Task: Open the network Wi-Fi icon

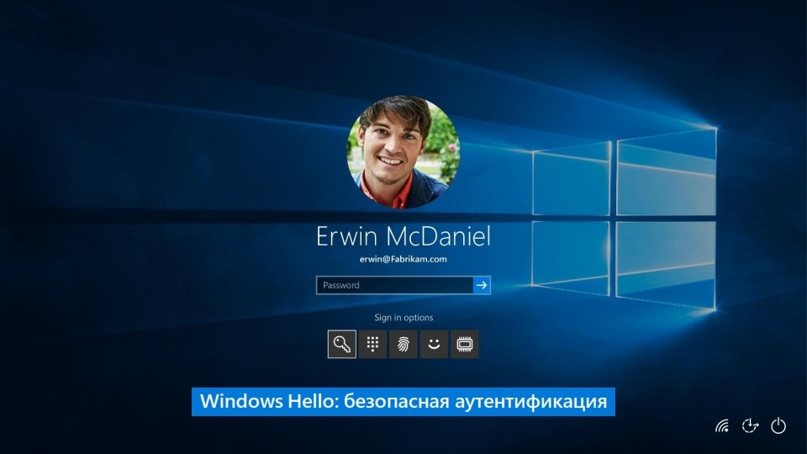Action: [722, 425]
